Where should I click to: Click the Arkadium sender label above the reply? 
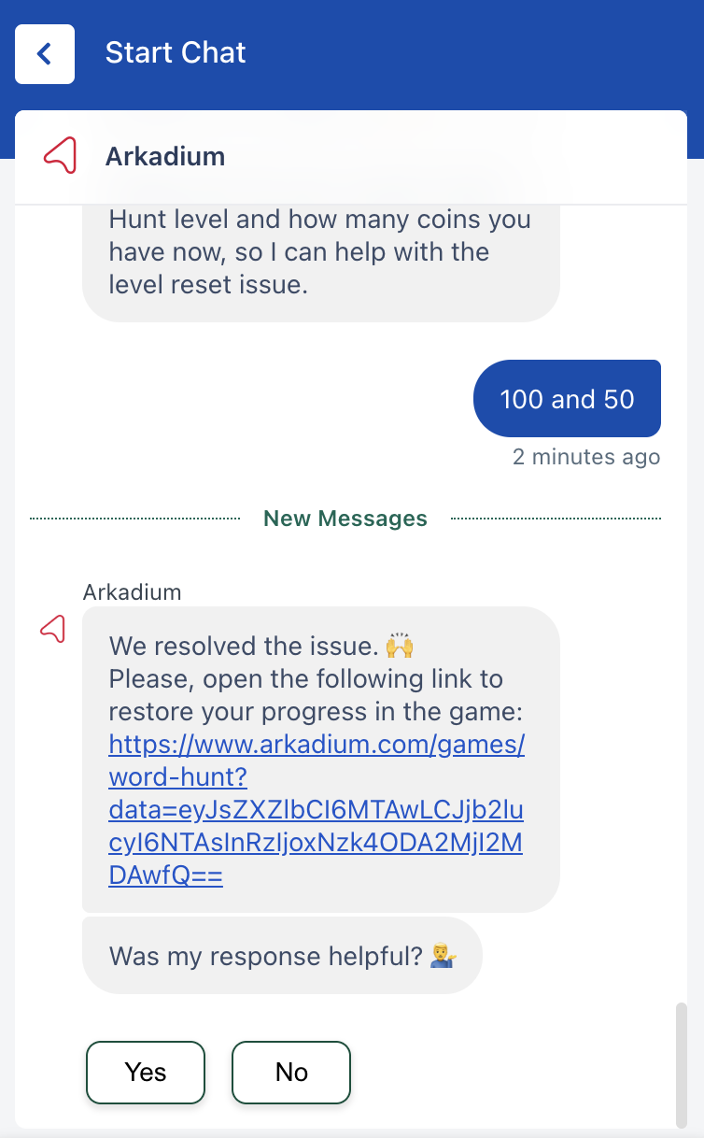point(133,591)
